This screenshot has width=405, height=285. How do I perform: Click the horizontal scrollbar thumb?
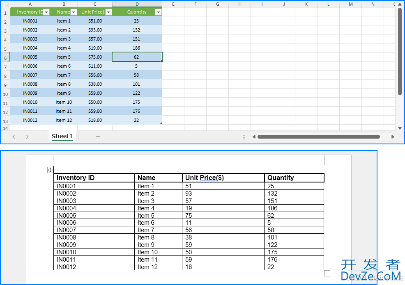pyautogui.click(x=318, y=137)
